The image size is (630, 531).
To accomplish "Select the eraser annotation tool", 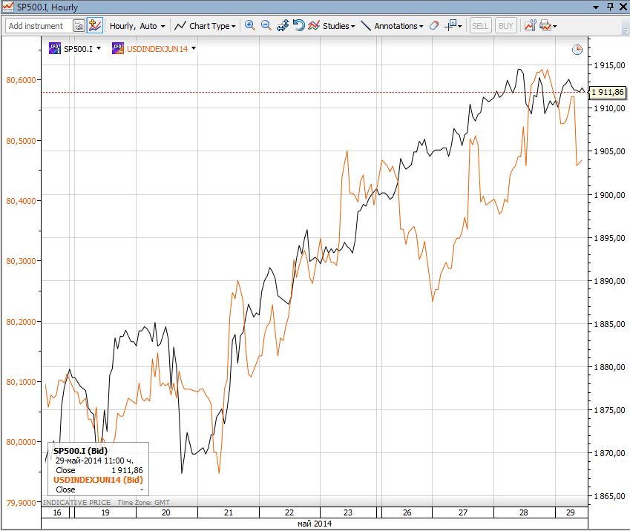I will tap(435, 25).
